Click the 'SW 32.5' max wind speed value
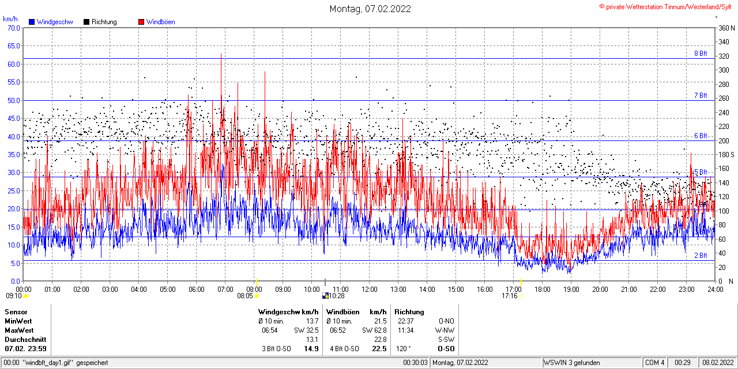The height and width of the screenshot is (369, 738). pos(307,330)
